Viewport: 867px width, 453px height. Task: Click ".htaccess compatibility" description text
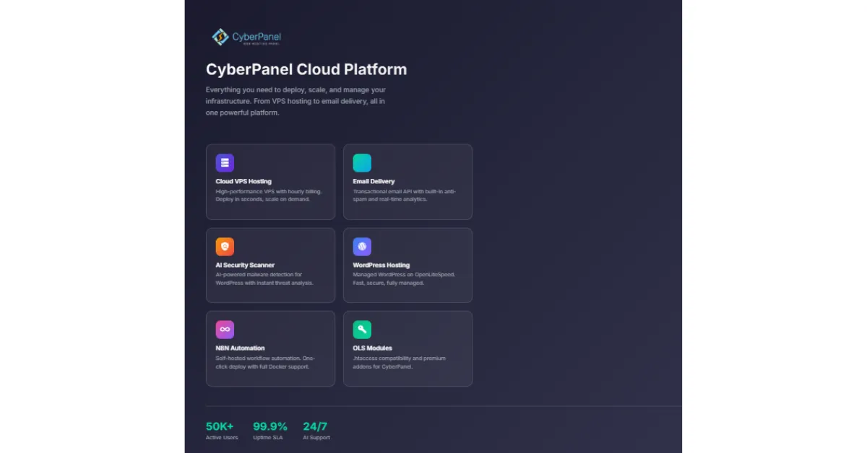click(x=400, y=362)
